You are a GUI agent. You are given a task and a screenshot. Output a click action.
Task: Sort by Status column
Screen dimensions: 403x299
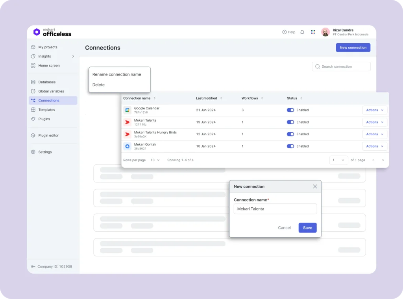[301, 98]
